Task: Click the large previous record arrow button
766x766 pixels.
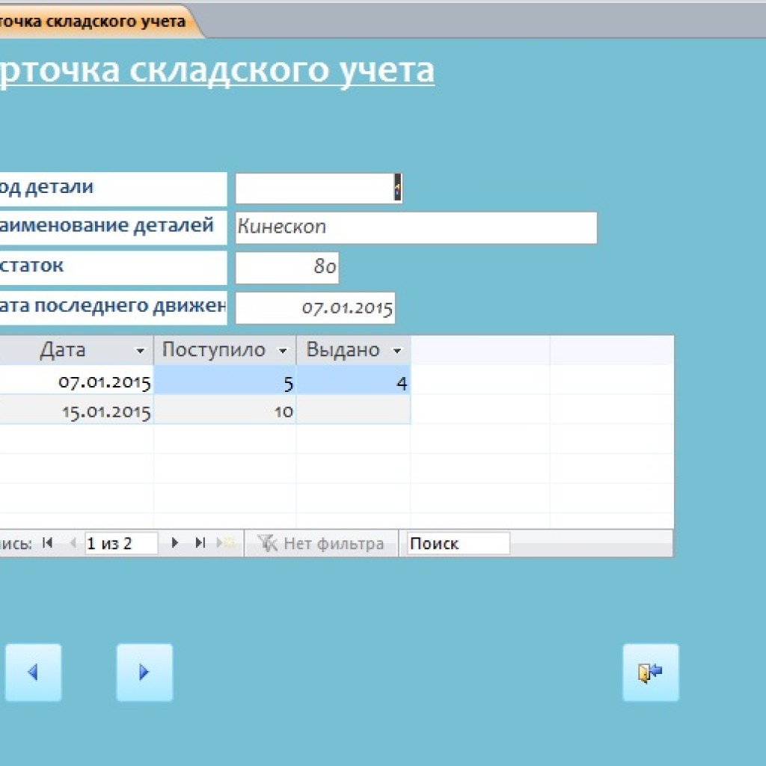Action: [33, 672]
